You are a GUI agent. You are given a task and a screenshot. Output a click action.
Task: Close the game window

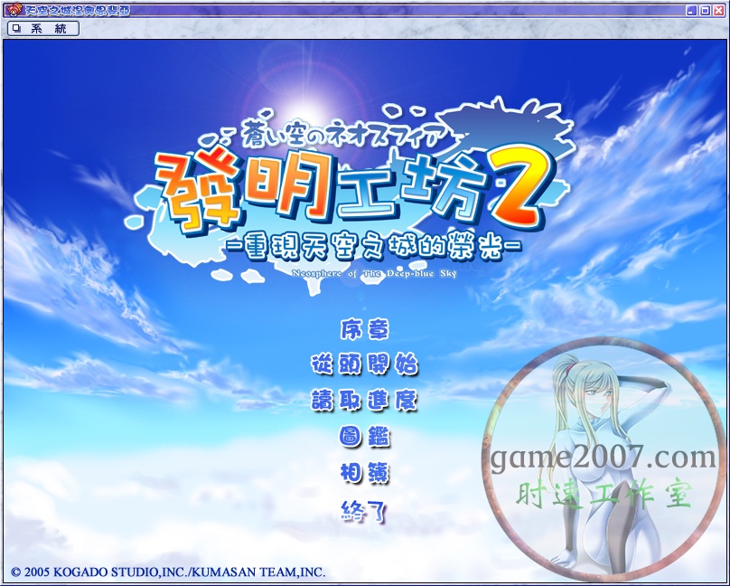(718, 10)
